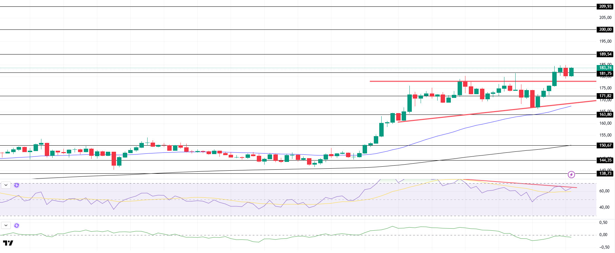Viewport: 615px width, 253px height.
Task: Click the 150,67 price level label
Action: click(605, 145)
